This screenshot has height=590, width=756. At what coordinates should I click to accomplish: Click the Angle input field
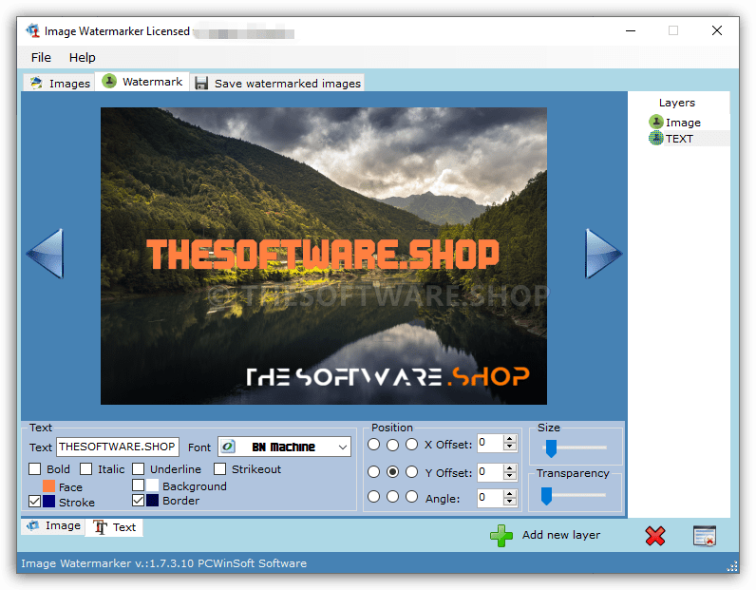point(490,498)
